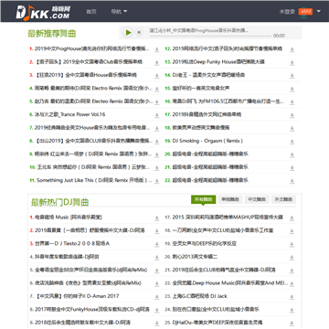Download recommended track number 9
The width and height of the screenshot is (329, 329).
(x=157, y=155)
